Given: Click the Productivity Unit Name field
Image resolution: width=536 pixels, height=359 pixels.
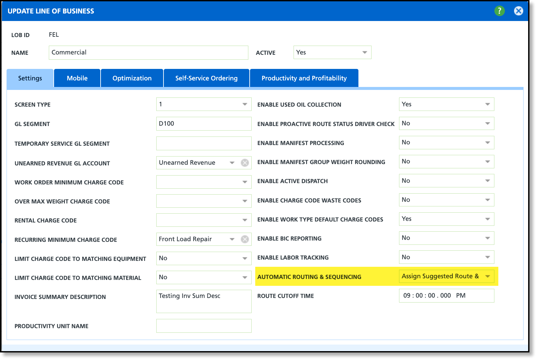Looking at the screenshot, I should pos(204,326).
